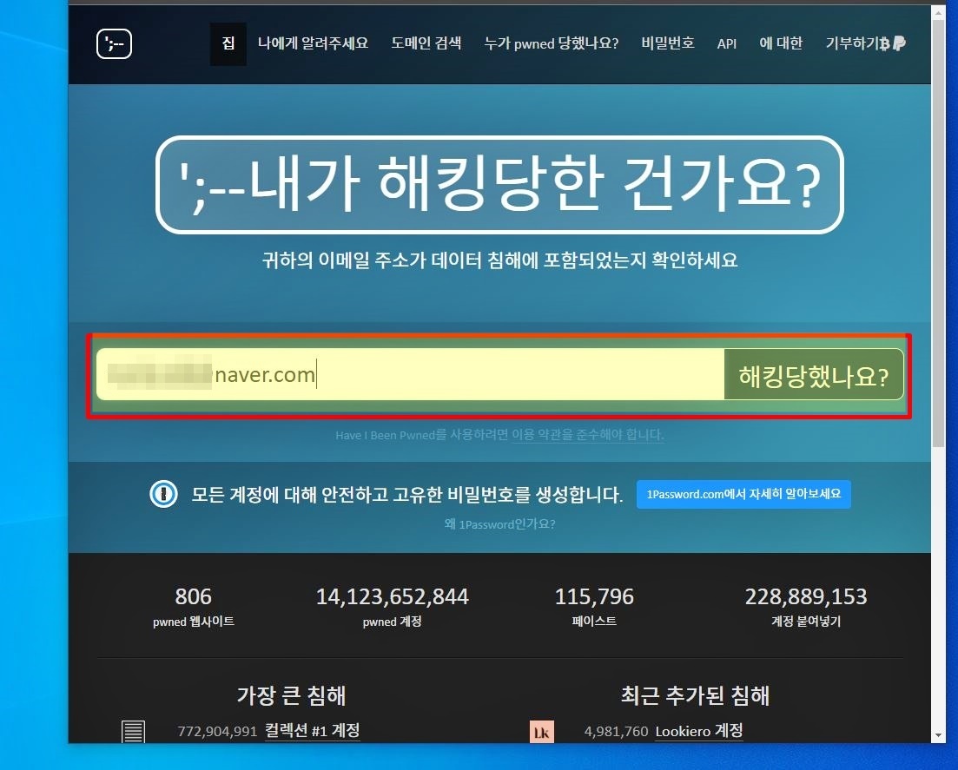Screen dimensions: 958x770
Task: Click the 가장 큰 침해 heading
Action: pyautogui.click(x=292, y=694)
